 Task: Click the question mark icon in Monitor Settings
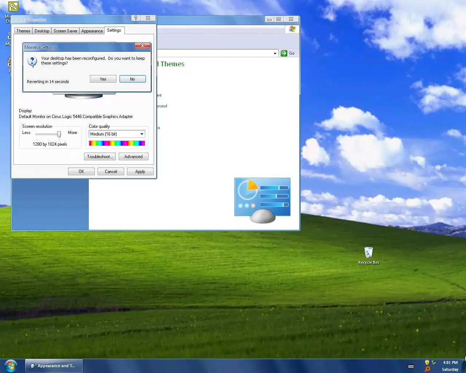point(32,61)
